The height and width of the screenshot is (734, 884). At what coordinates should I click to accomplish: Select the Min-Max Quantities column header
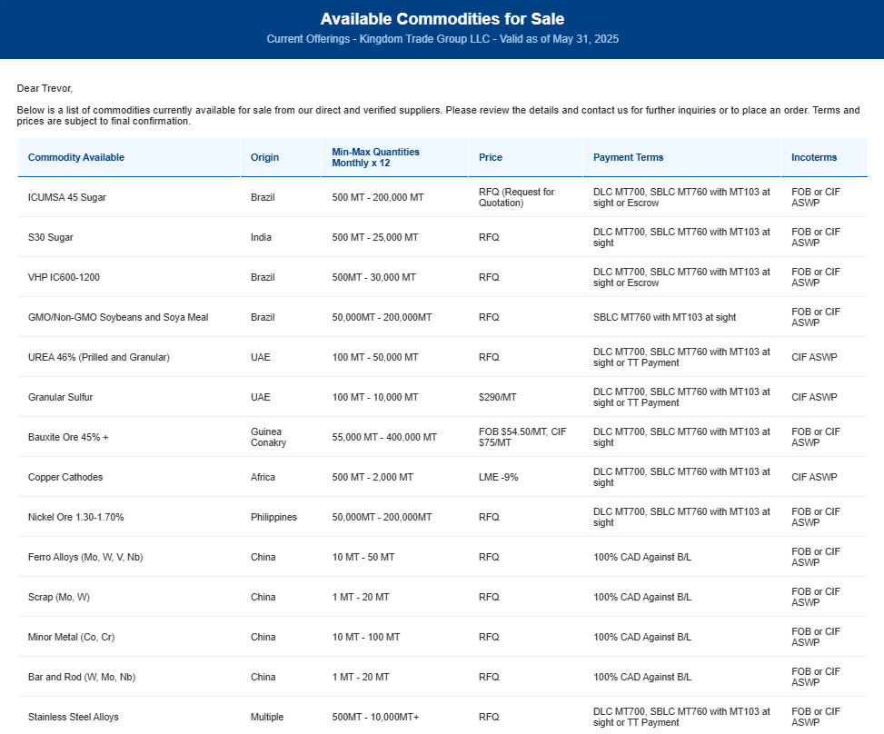[376, 157]
